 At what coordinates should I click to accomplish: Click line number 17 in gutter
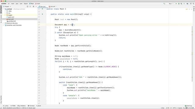click(x=39, y=25)
